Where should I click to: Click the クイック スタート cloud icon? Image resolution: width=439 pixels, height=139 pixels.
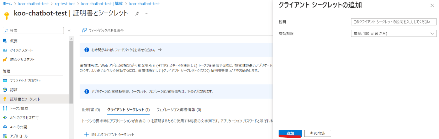(x=5, y=50)
